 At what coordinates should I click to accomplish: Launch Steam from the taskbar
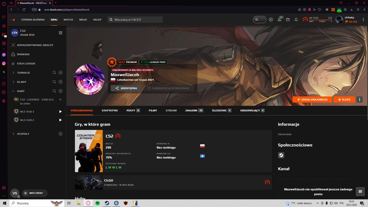pyautogui.click(x=107, y=203)
